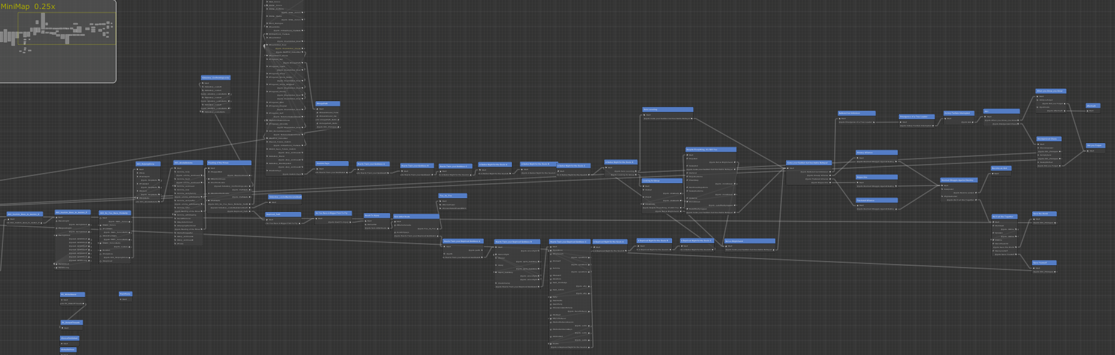Image resolution: width=1115 pixels, height=355 pixels.
Task: Select 'Guise your Sudden but Inevitable Betrayal' node
Action: point(809,163)
